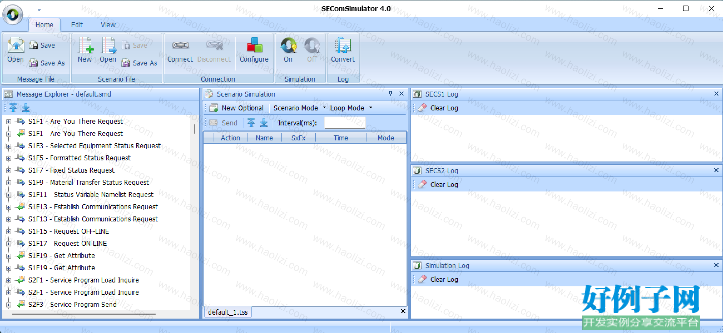723x333 pixels.
Task: Clear the SECS2 Log
Action: (438, 185)
